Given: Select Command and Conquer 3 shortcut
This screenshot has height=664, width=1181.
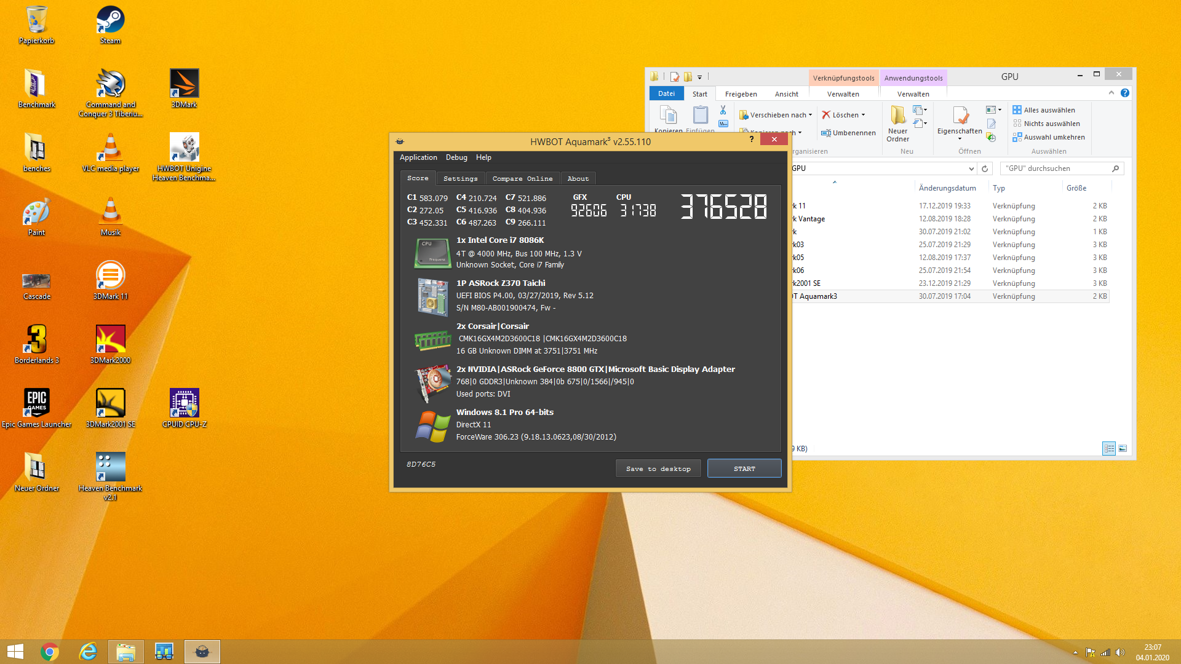Looking at the screenshot, I should (111, 93).
